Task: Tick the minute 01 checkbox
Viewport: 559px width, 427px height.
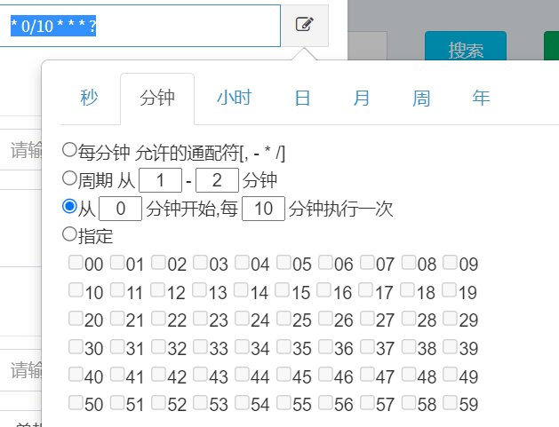Action: [x=117, y=263]
